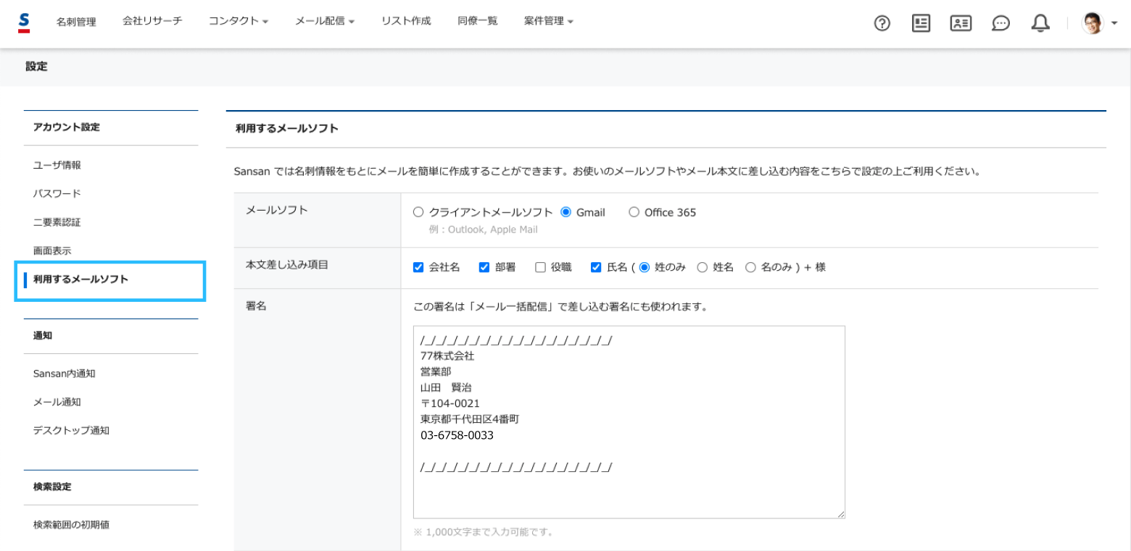Viewport: 1131px width, 551px height.
Task: Select 利用するメールソフト in sidebar
Action: pyautogui.click(x=111, y=281)
